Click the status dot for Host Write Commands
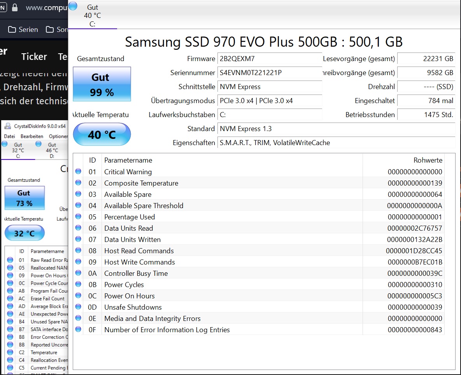461x375 pixels. click(x=78, y=261)
